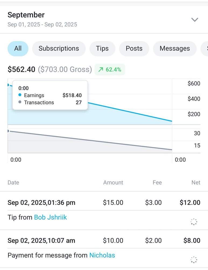Click the green upward trend arrow icon
This screenshot has width=208, height=270.
point(101,70)
